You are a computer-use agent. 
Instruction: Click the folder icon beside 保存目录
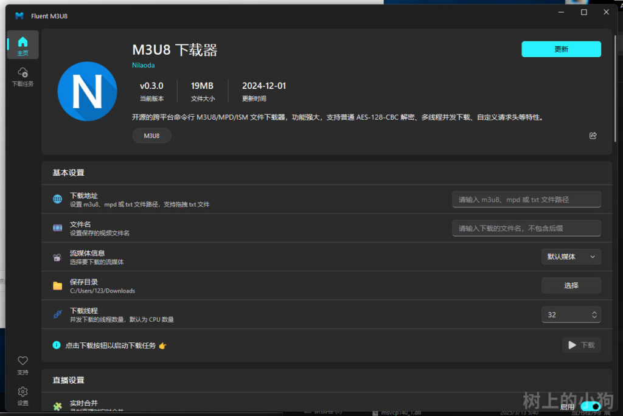(x=57, y=285)
